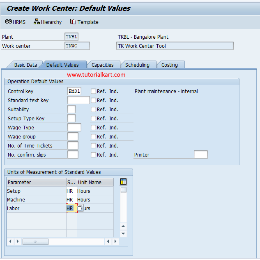The height and width of the screenshot is (260, 260).
Task: Check Ref. Ind. for Wage group
Action: (x=93, y=136)
